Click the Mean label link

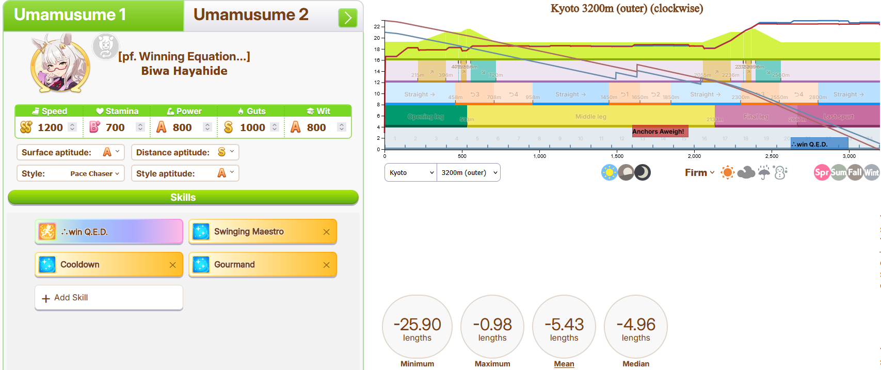pyautogui.click(x=564, y=364)
